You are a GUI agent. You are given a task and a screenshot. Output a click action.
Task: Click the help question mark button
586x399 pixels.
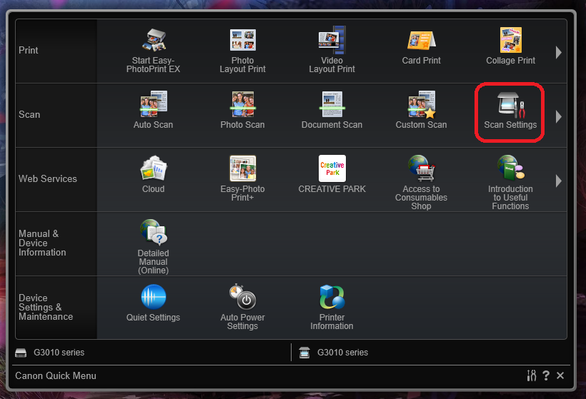tap(546, 375)
